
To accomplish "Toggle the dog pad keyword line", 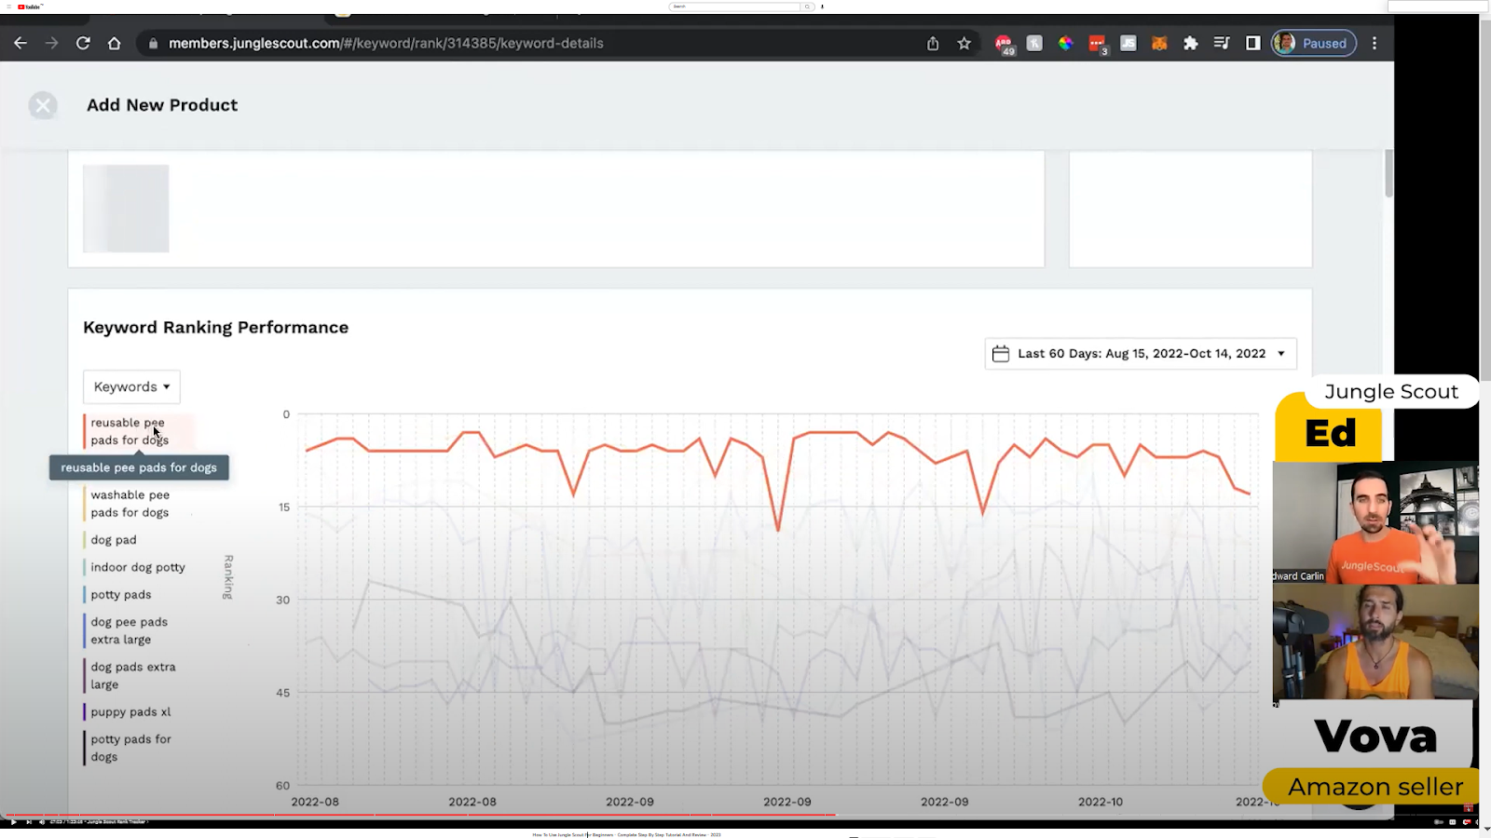I will point(112,540).
